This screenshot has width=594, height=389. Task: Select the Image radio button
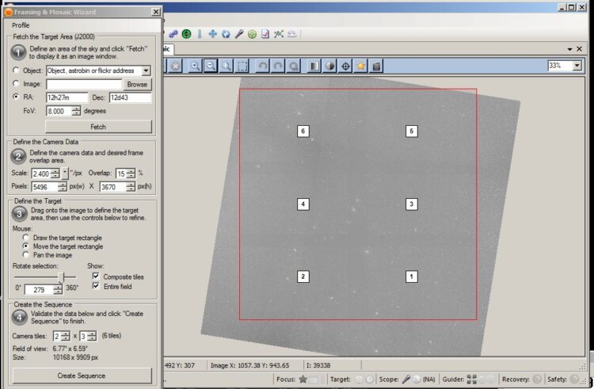[x=16, y=84]
